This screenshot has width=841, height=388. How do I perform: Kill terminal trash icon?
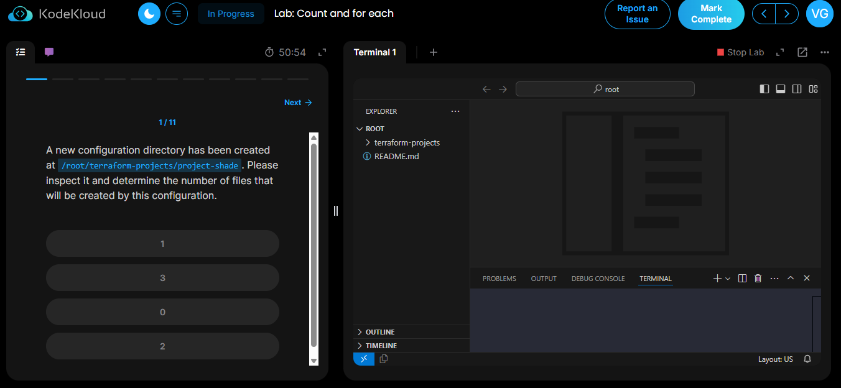[758, 279]
